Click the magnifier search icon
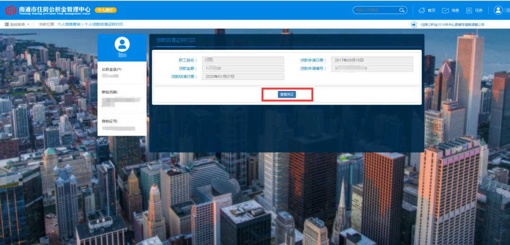Viewport: 510px width, 245px height. pyautogui.click(x=402, y=10)
